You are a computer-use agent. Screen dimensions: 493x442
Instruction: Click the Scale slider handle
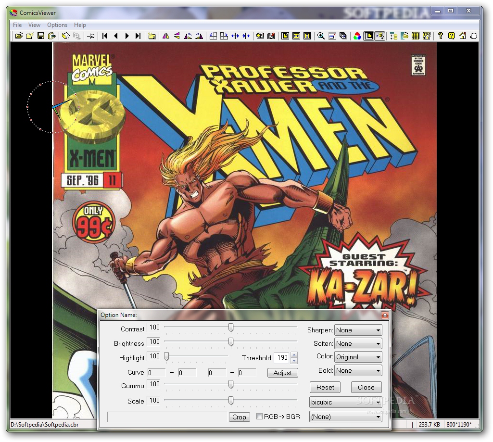[x=231, y=401]
